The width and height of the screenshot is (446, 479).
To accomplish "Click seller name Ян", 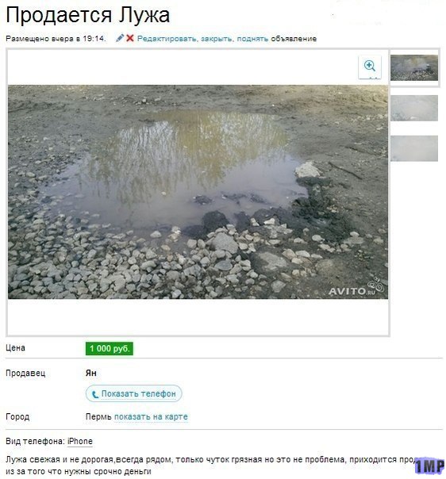I will click(91, 373).
